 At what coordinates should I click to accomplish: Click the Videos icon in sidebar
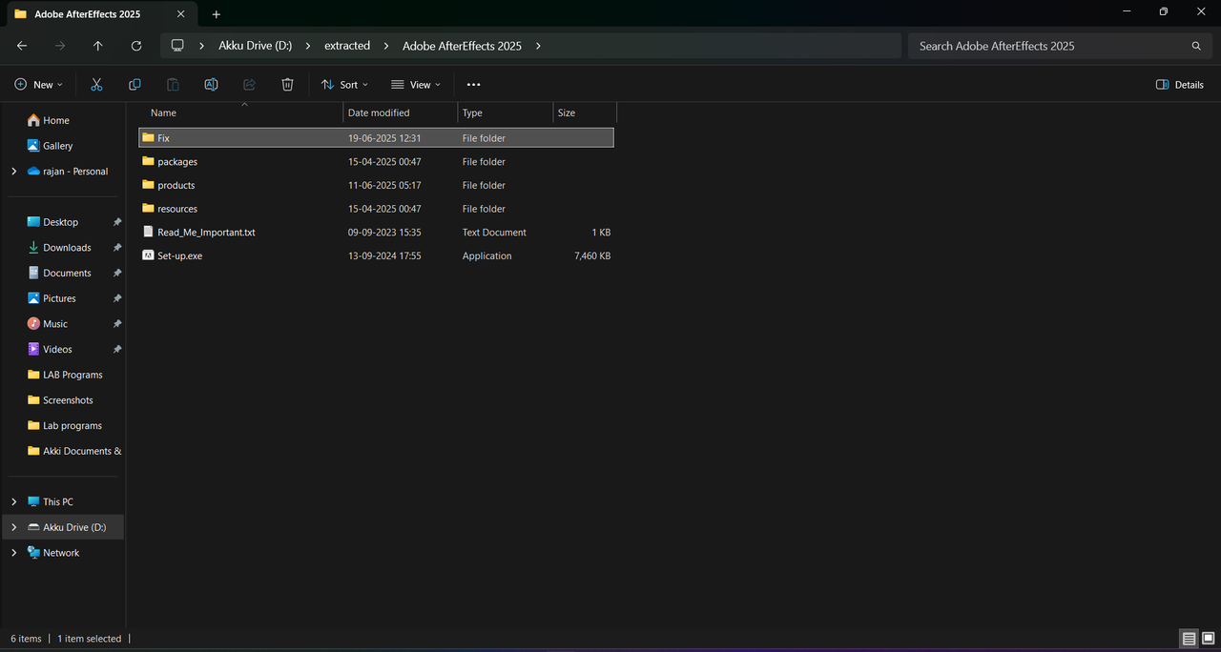pos(33,349)
